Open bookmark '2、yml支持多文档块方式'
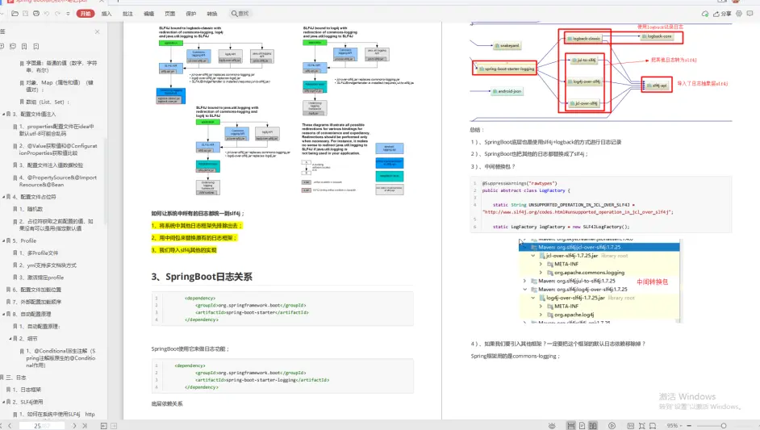This screenshot has height=430, width=760. pyautogui.click(x=48, y=265)
